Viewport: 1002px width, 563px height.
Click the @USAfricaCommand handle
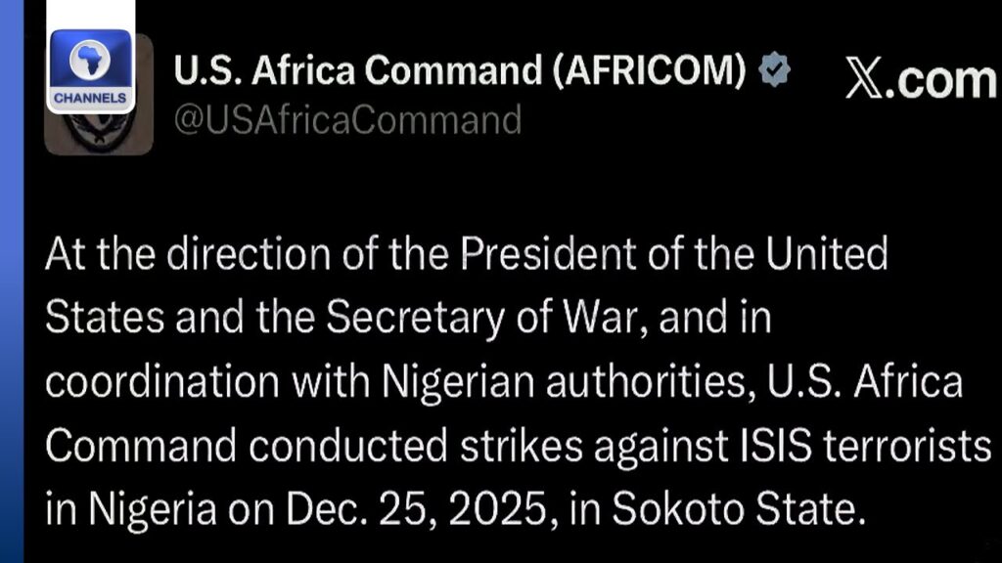pyautogui.click(x=347, y=120)
